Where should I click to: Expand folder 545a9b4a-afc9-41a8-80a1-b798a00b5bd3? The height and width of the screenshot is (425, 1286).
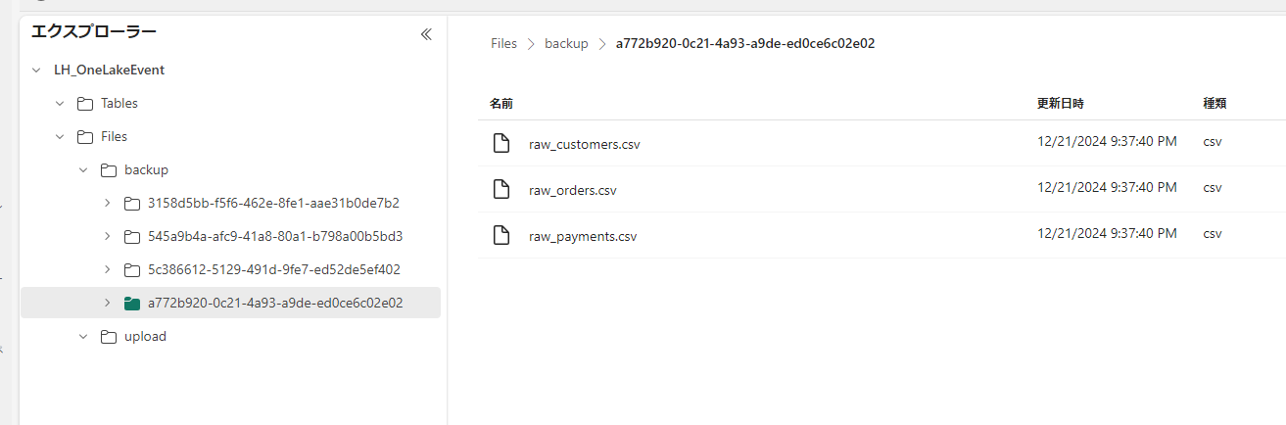coord(107,237)
